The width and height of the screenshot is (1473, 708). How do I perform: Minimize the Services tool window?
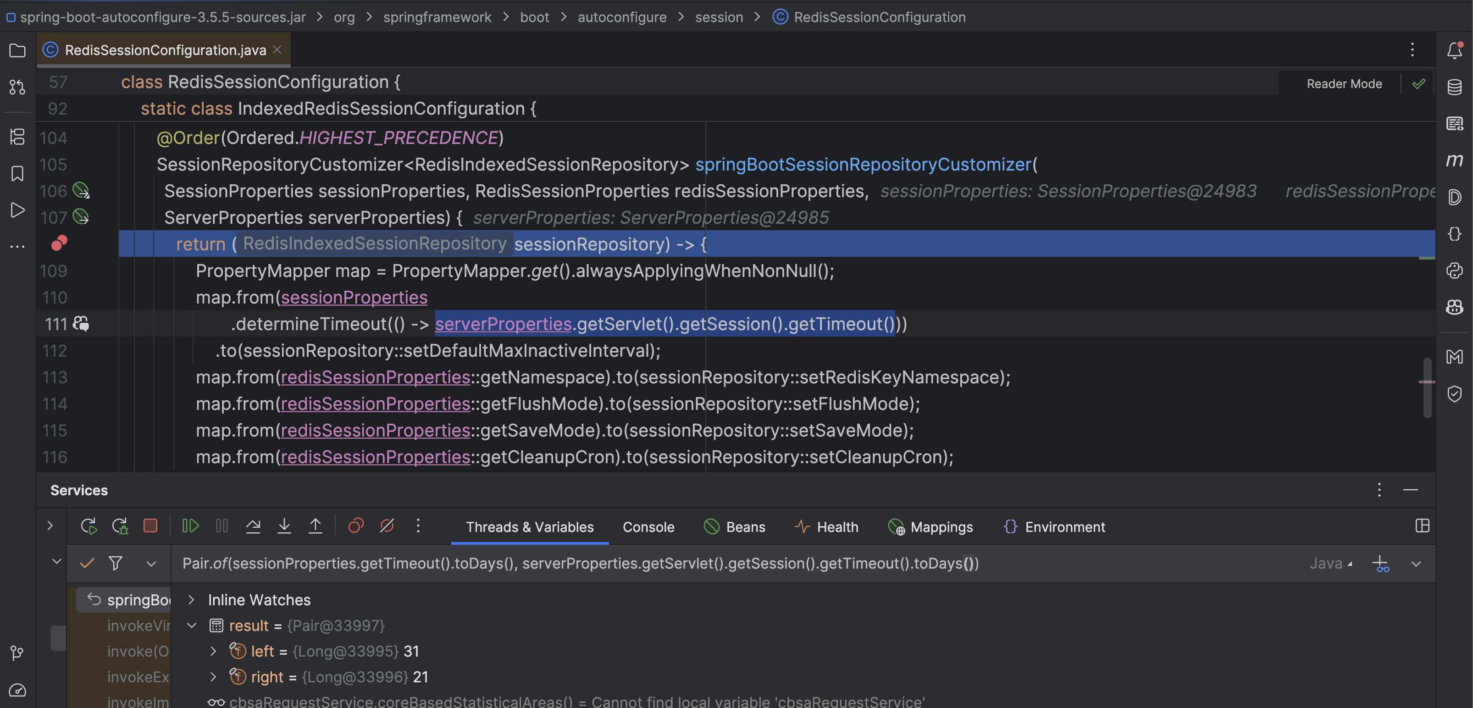[x=1411, y=490]
